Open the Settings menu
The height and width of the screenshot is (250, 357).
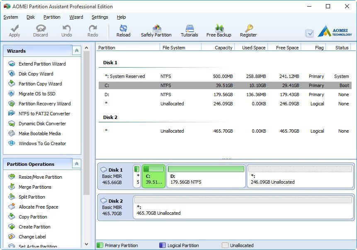click(100, 17)
